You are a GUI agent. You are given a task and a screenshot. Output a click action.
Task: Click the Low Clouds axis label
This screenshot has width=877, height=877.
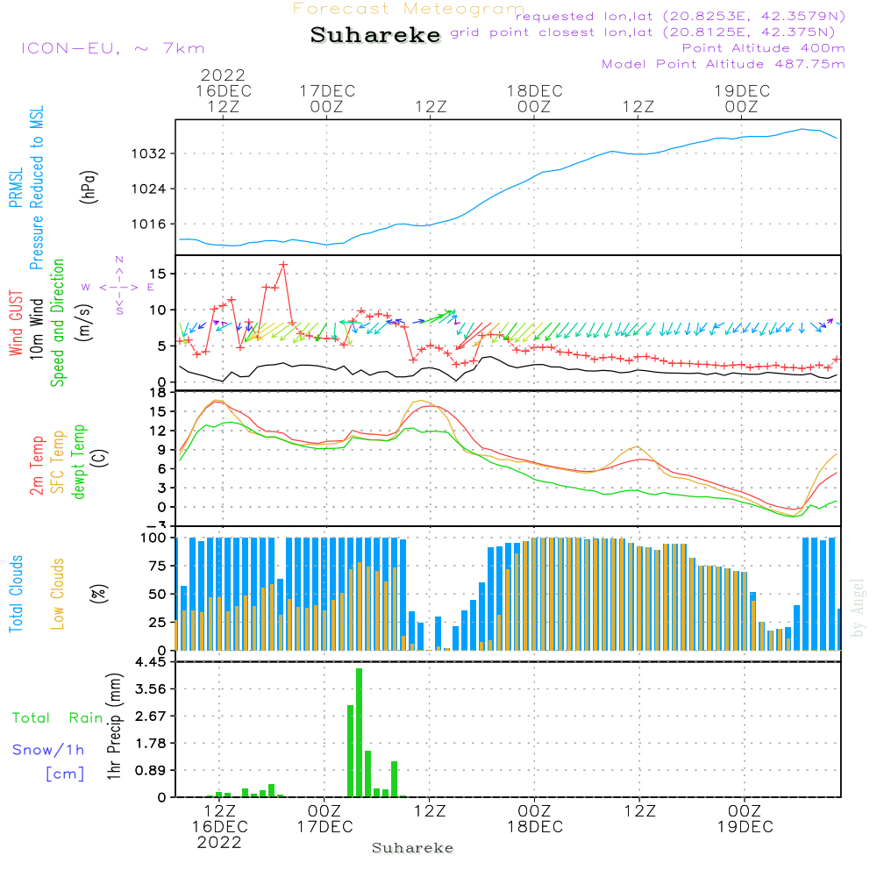tap(58, 594)
